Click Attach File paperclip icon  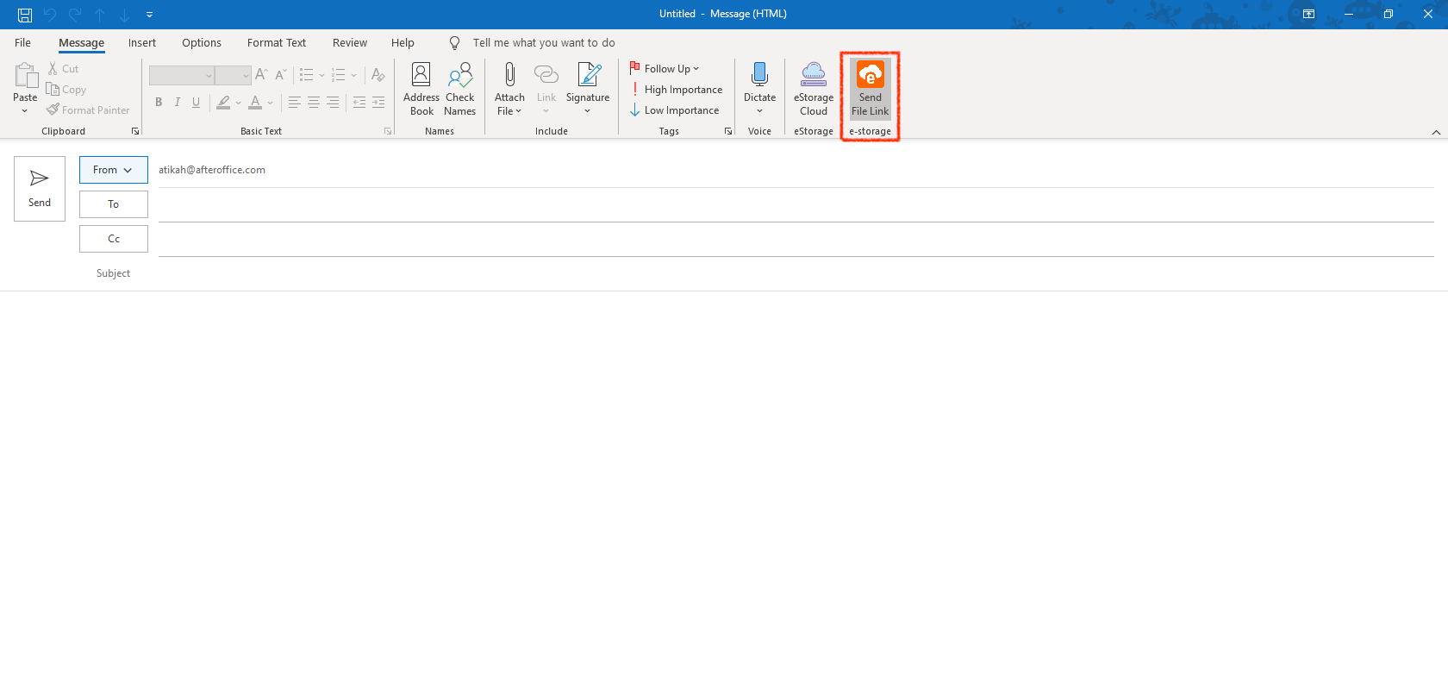(x=509, y=76)
